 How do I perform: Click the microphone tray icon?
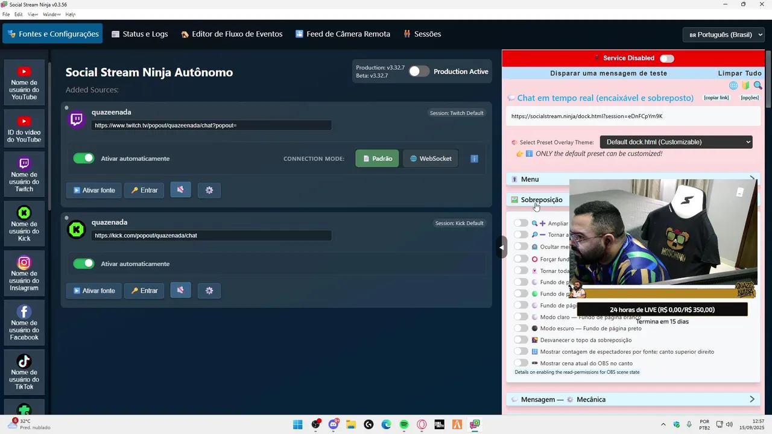pyautogui.click(x=689, y=424)
